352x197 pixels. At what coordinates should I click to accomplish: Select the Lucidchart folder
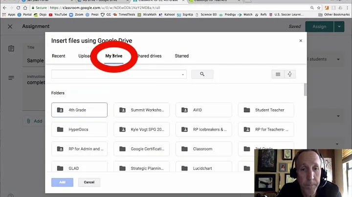pos(203,167)
